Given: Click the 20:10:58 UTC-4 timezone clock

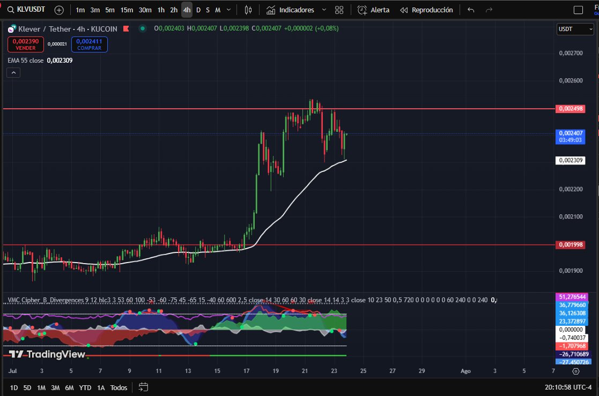Looking at the screenshot, I should pyautogui.click(x=568, y=387).
